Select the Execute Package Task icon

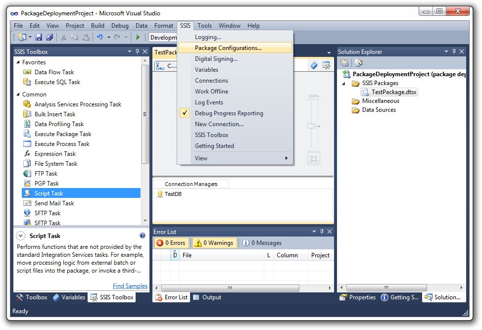pos(27,134)
